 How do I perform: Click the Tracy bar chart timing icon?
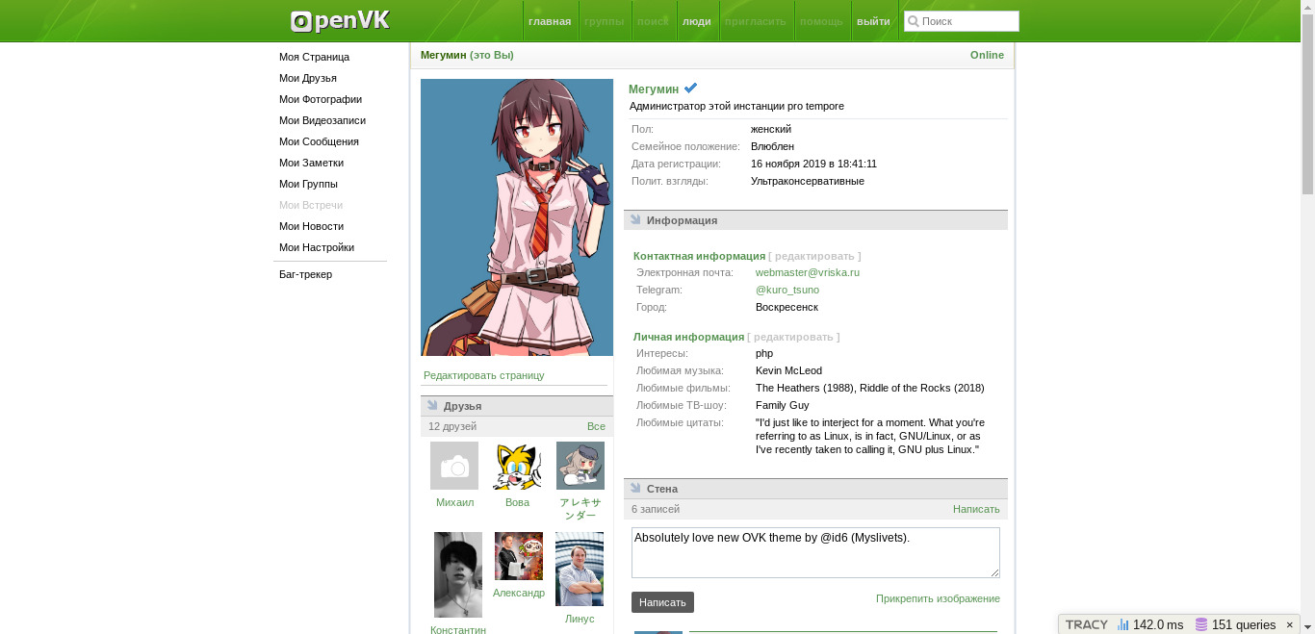1122,624
